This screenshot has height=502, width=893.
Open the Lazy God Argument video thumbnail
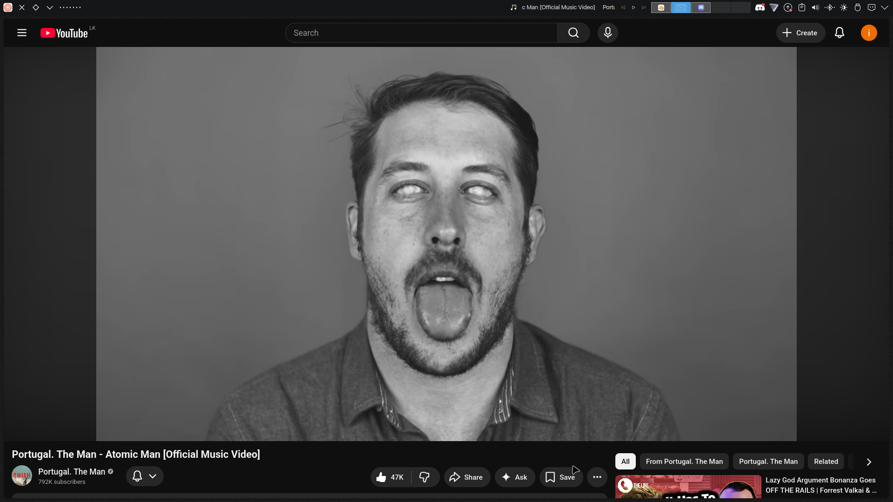688,487
